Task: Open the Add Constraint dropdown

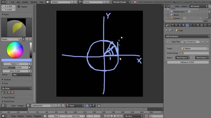Action: [187, 36]
